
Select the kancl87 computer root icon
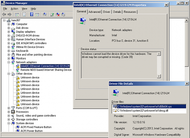pyautogui.click(x=8, y=20)
